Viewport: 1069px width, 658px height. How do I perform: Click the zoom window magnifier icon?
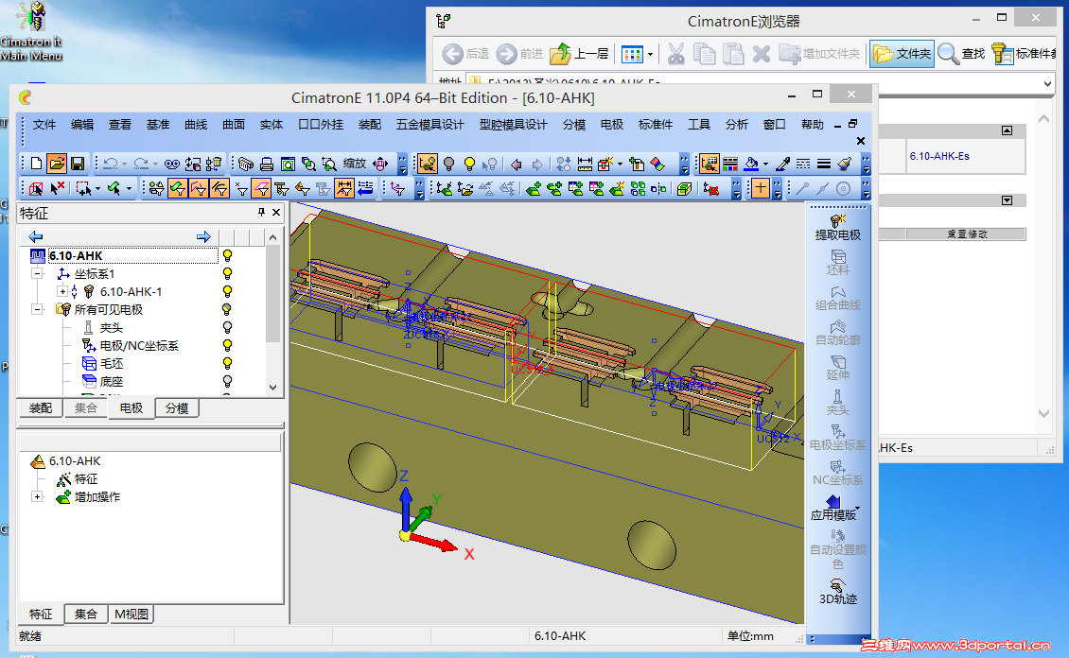click(329, 164)
